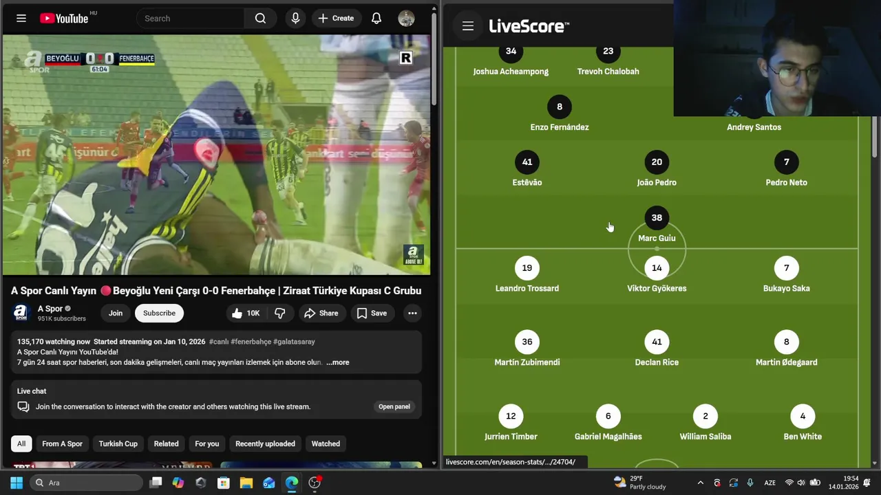
Task: Go to the YouTube home logo
Action: (x=64, y=19)
